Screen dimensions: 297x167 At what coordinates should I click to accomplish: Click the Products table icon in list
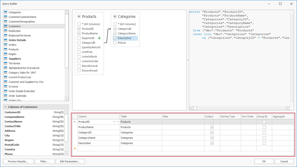[6, 49]
